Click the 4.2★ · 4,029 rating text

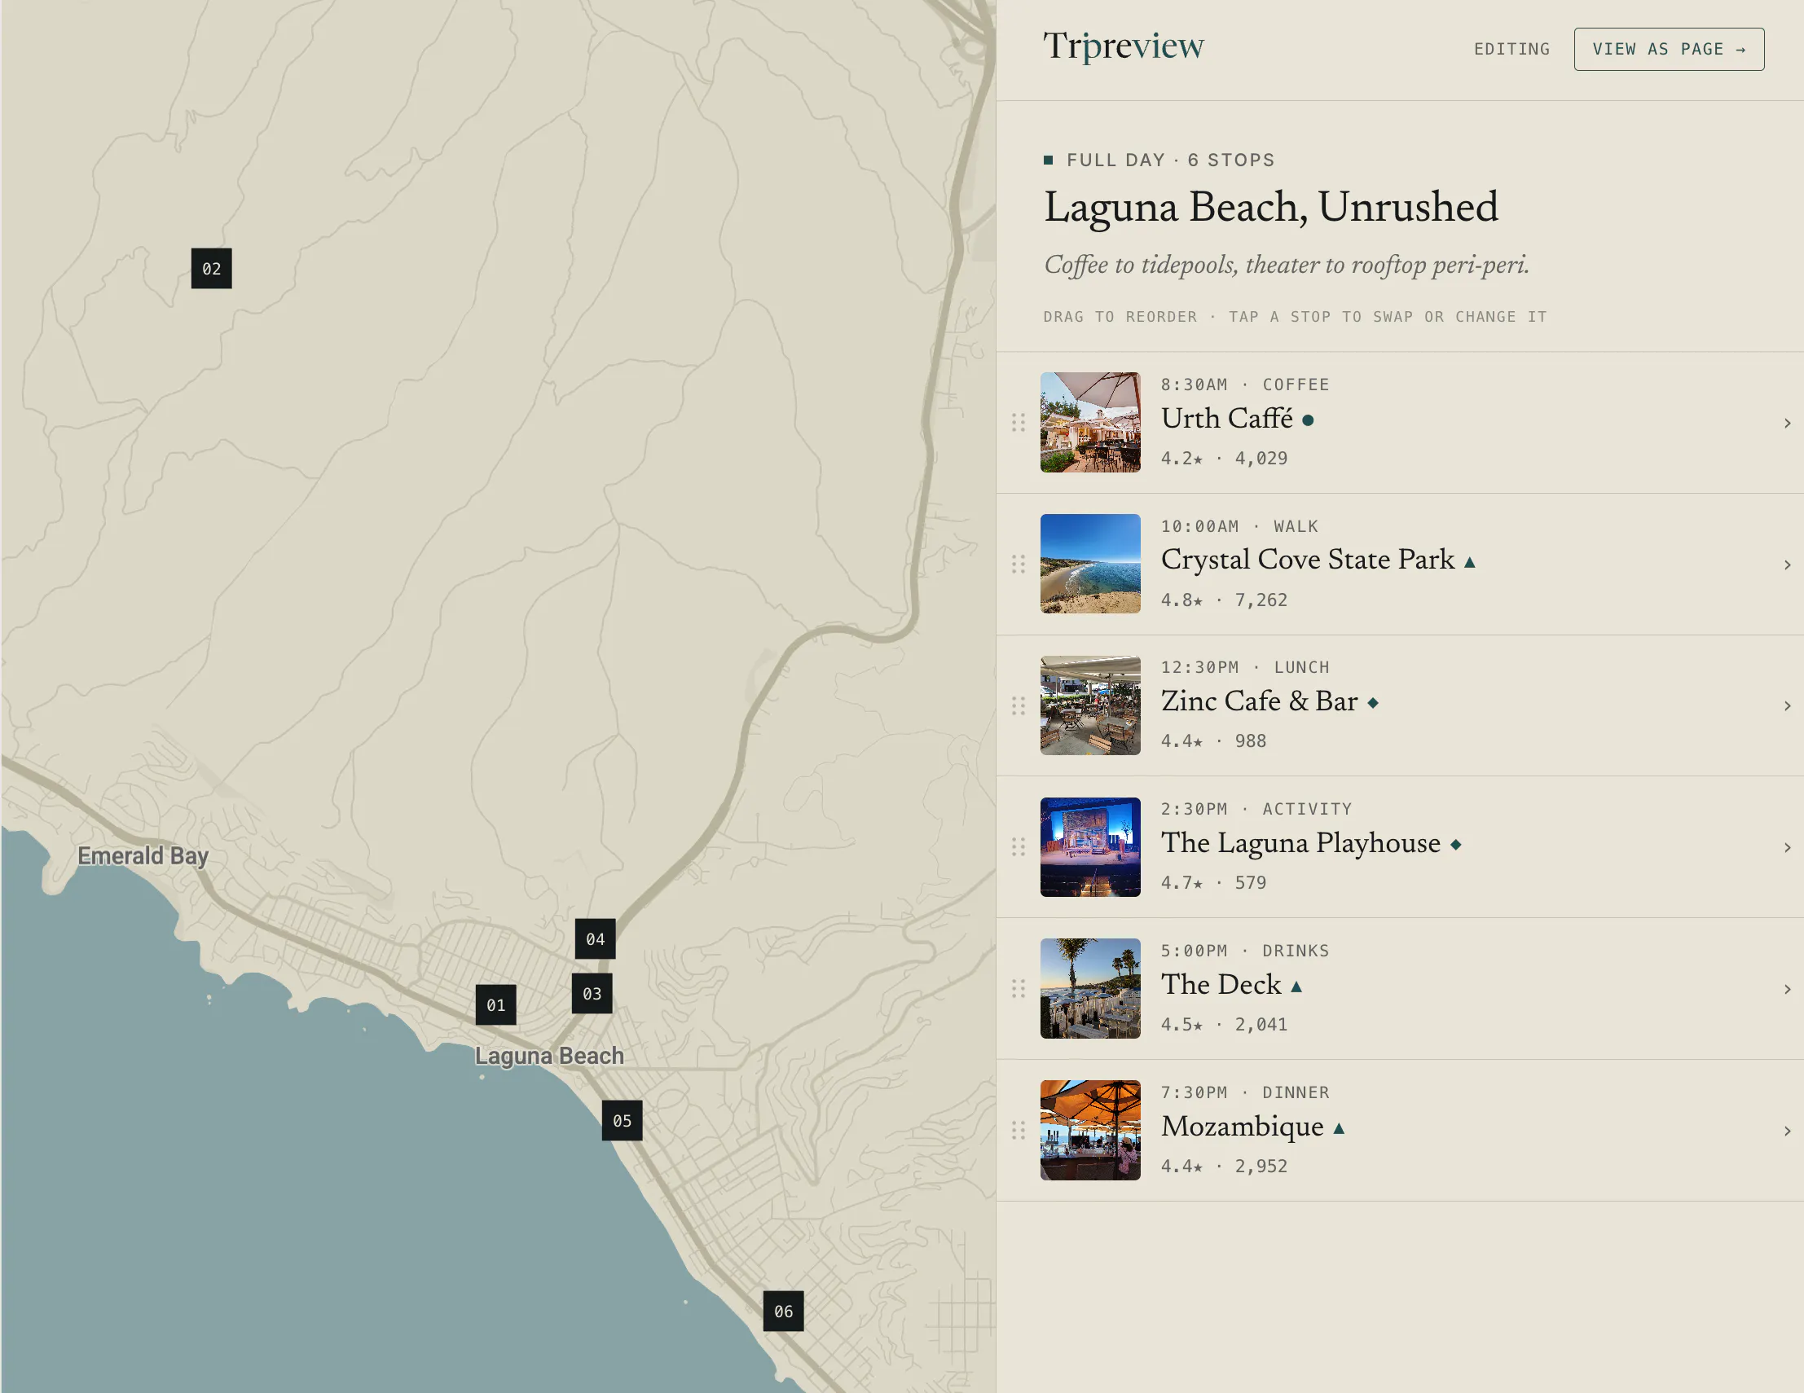[1223, 459]
